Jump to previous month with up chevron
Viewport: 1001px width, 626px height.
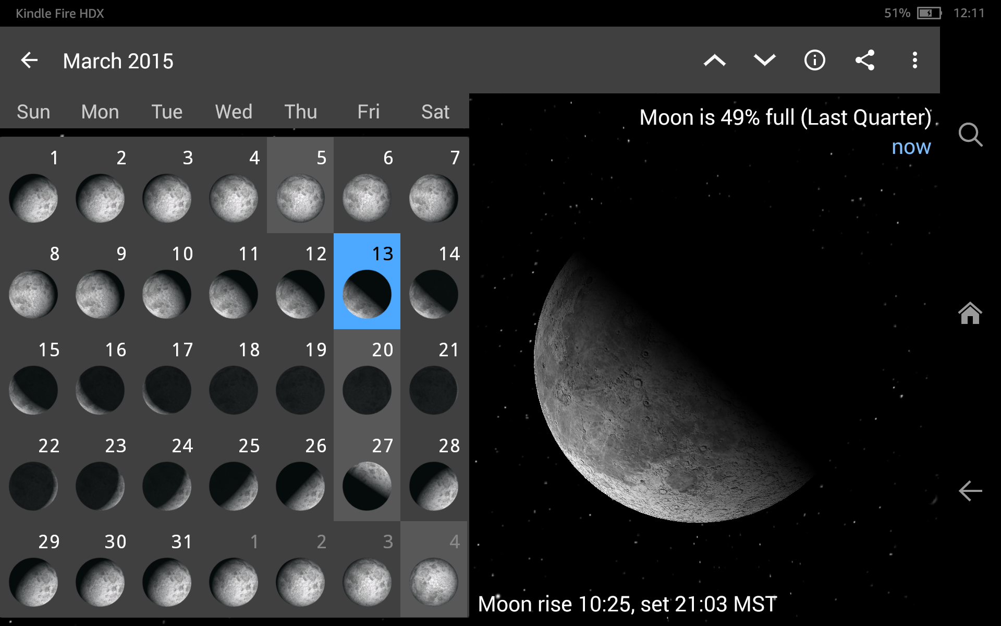(x=714, y=60)
